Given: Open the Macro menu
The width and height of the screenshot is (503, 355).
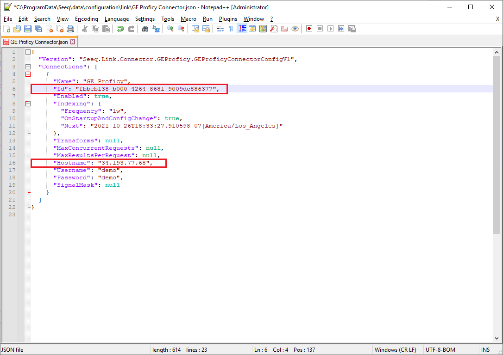Looking at the screenshot, I should 189,19.
